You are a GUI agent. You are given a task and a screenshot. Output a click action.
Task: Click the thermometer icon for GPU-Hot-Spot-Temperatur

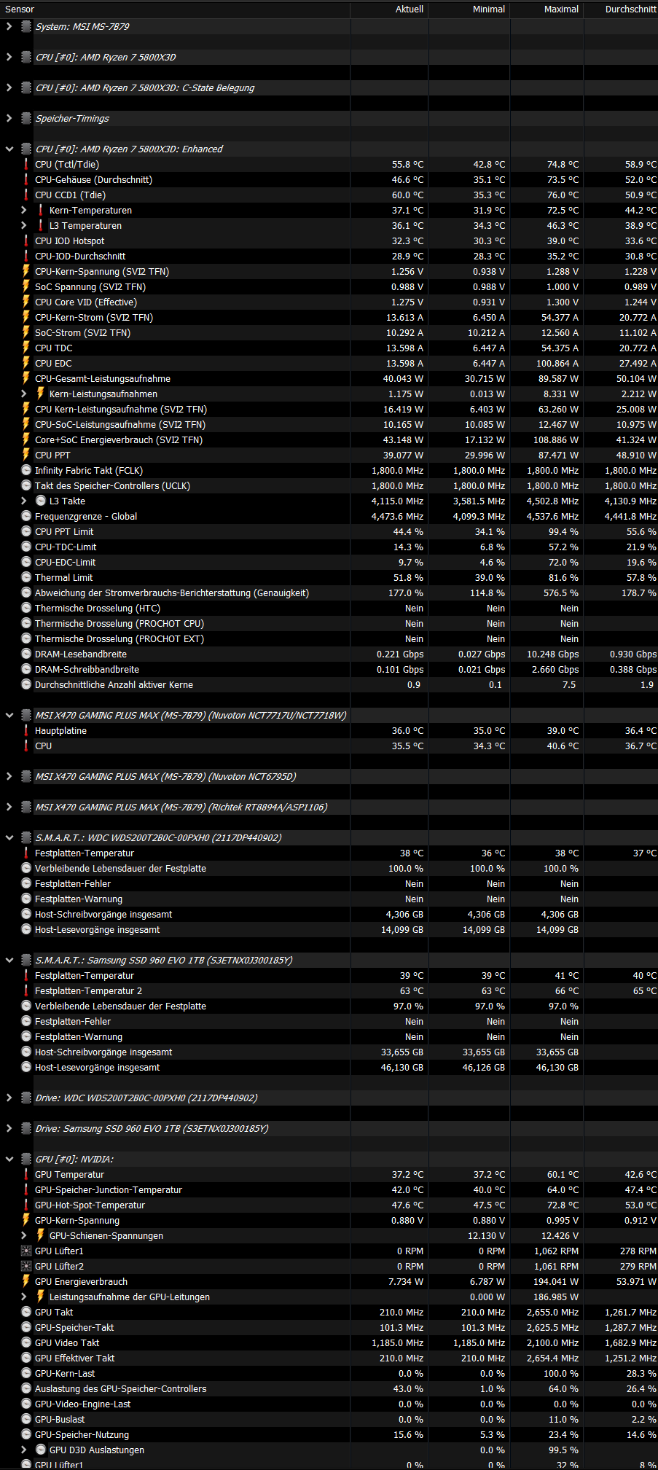26,1205
